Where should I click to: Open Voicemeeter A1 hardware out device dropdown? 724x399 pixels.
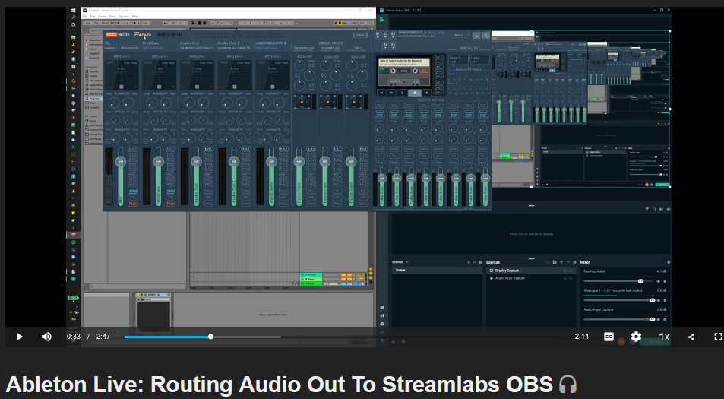pyautogui.click(x=378, y=35)
